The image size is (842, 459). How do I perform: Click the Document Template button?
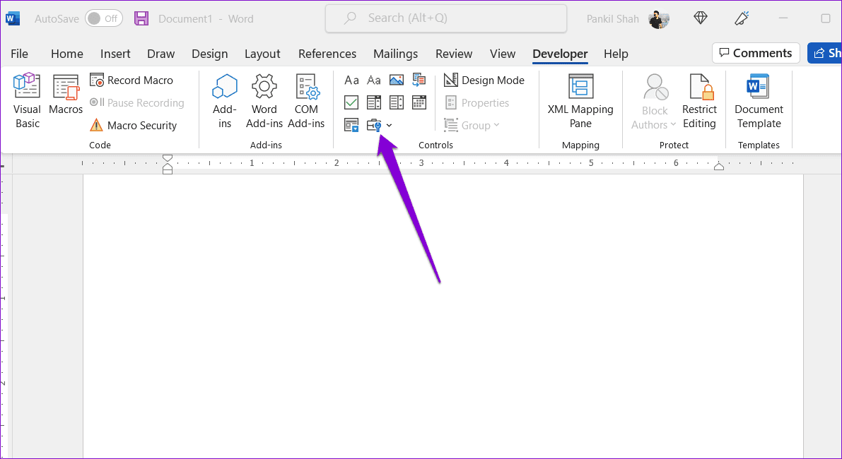pyautogui.click(x=759, y=102)
